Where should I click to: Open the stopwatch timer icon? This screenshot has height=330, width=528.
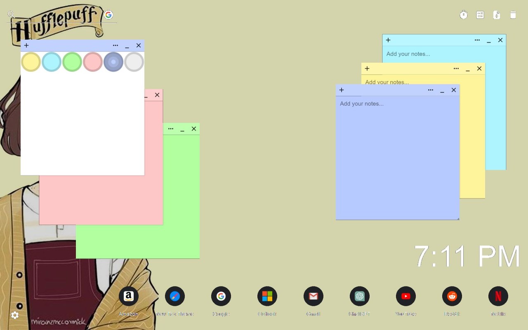464,15
